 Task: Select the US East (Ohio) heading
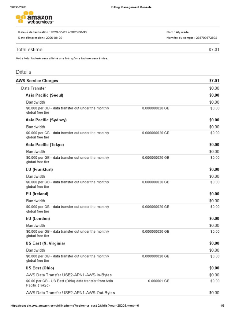tap(40, 268)
